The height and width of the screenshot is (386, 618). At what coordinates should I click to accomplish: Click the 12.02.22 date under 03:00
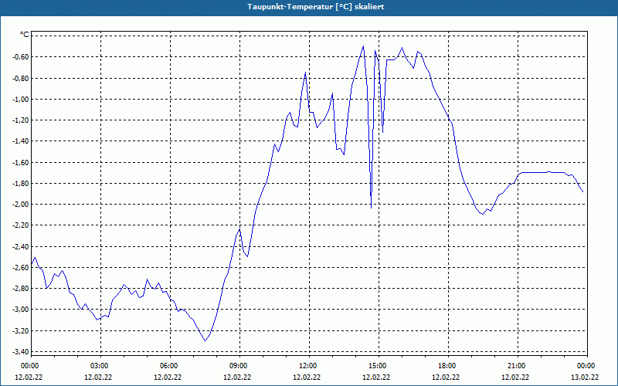click(x=98, y=377)
